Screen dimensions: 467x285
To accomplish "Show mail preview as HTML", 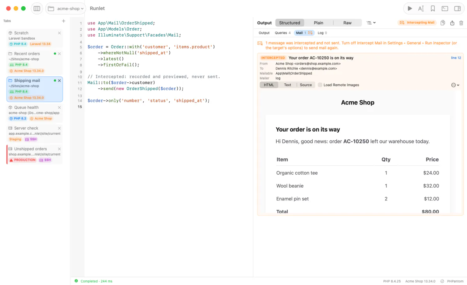I will (x=269, y=85).
